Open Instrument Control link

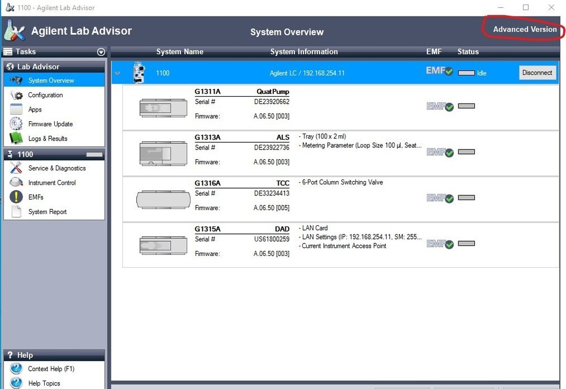(x=52, y=183)
